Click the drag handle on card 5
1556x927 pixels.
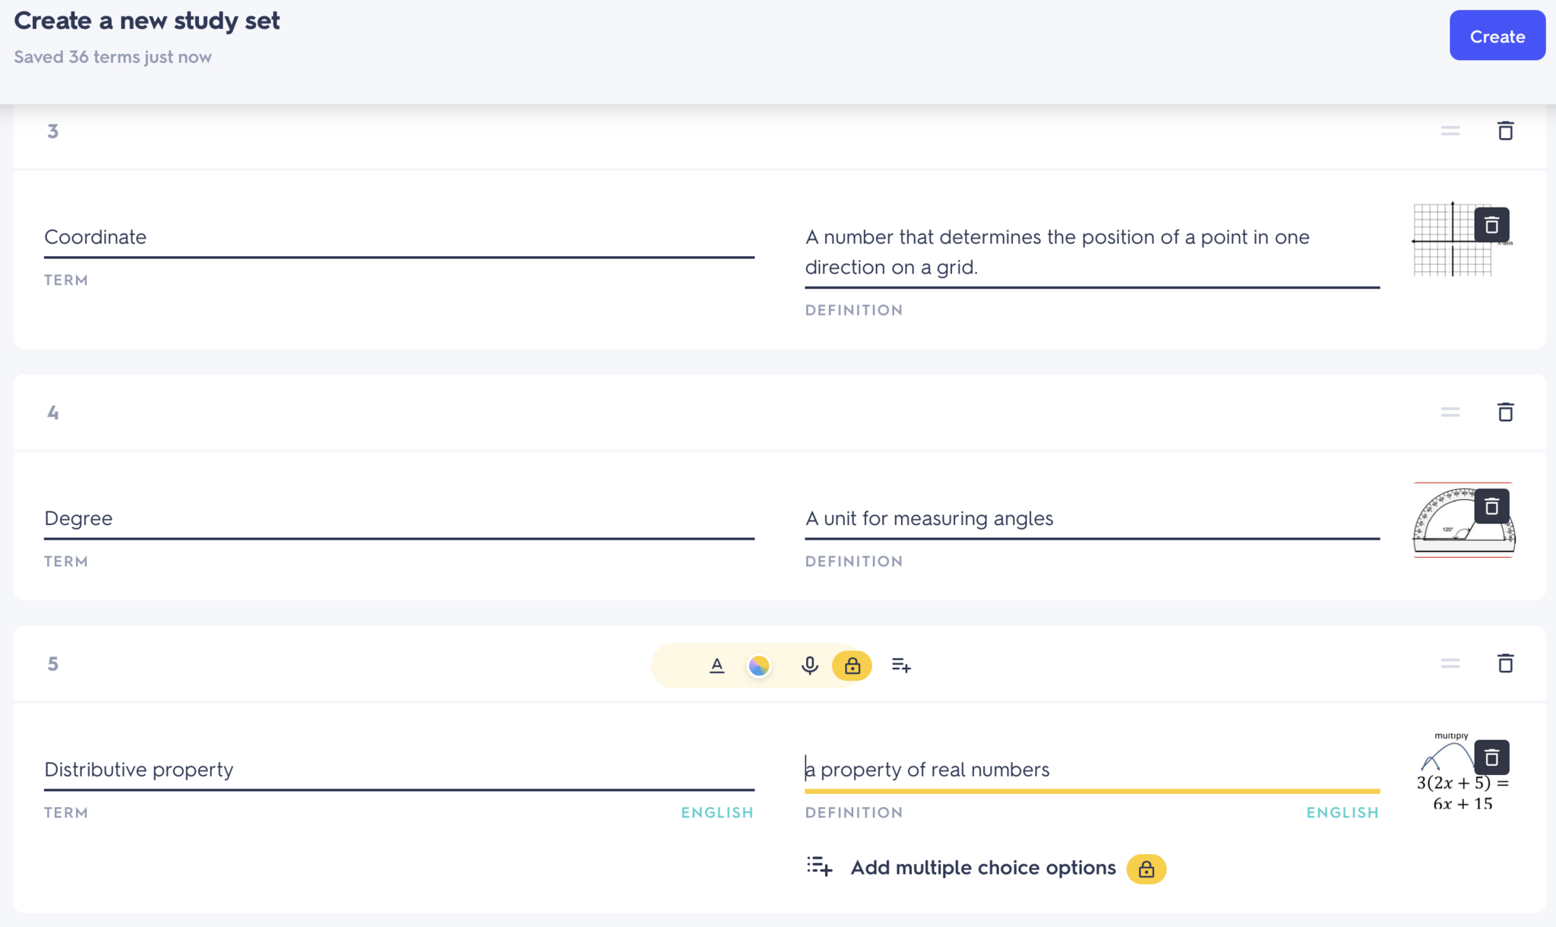pos(1450,663)
